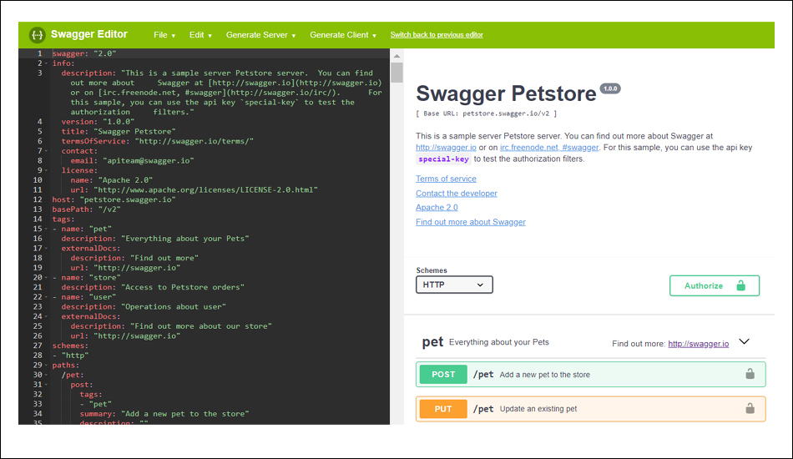The width and height of the screenshot is (793, 459).
Task: Click the "Everything about your Pets" tag description
Action: coord(498,342)
